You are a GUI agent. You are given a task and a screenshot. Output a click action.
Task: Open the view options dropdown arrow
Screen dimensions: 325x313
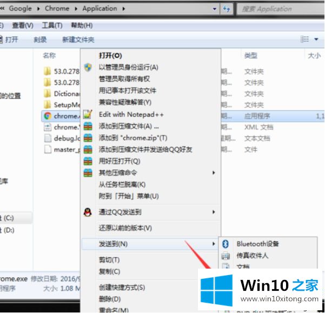coord(316,39)
